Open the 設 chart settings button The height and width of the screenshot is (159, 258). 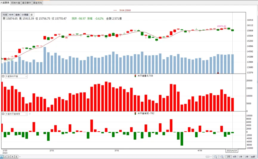tap(32, 15)
